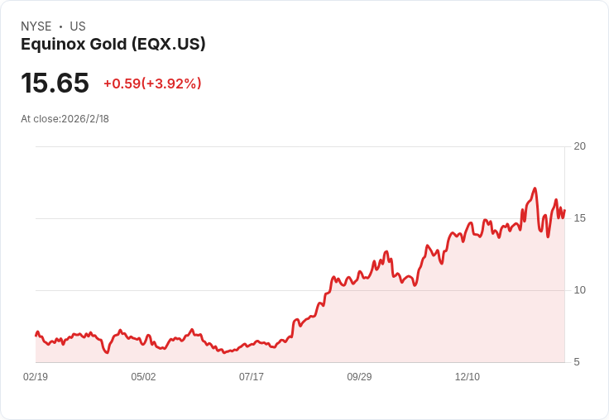The image size is (609, 420).
Task: Click the 12/10 date axis label
Action: click(468, 376)
